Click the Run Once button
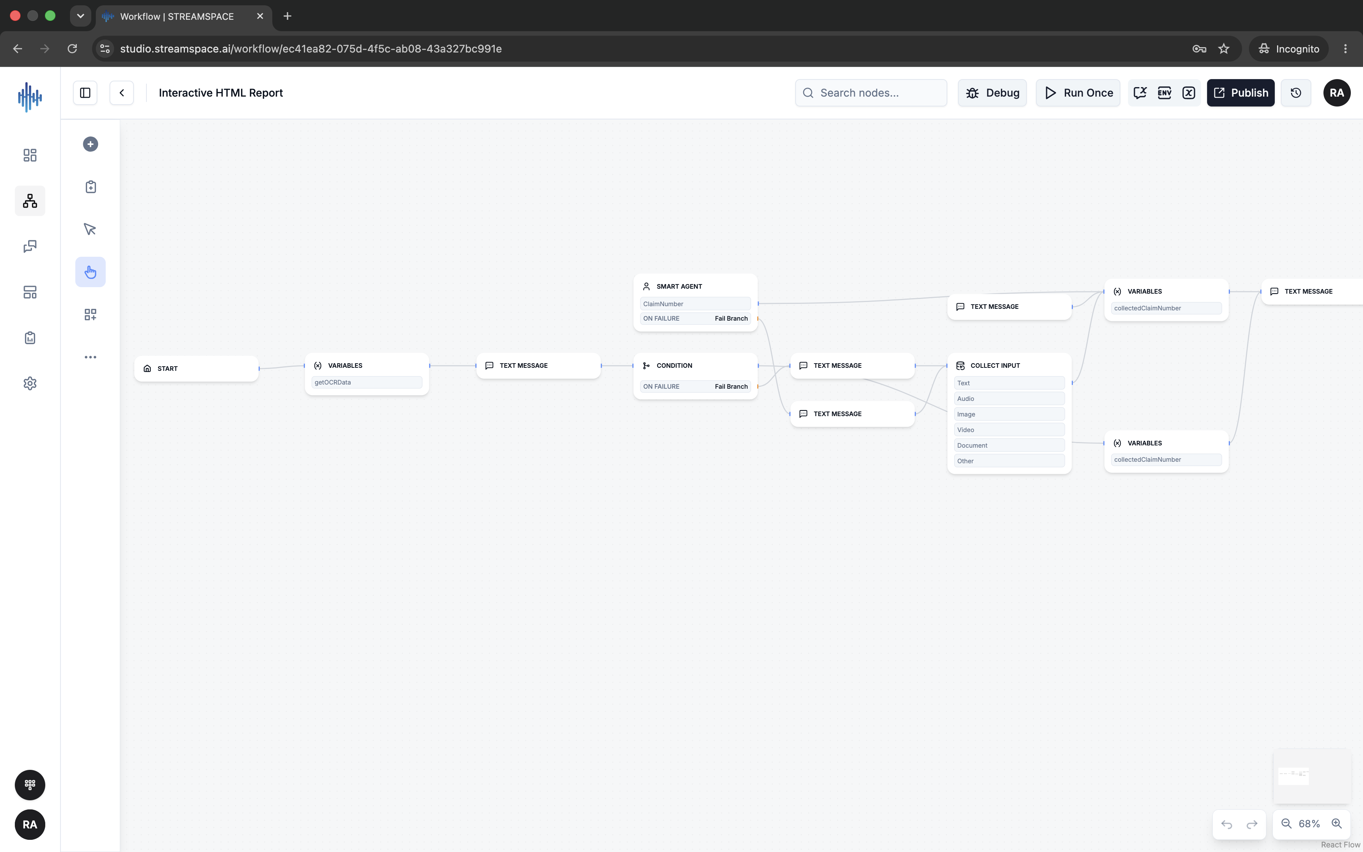 (1078, 93)
